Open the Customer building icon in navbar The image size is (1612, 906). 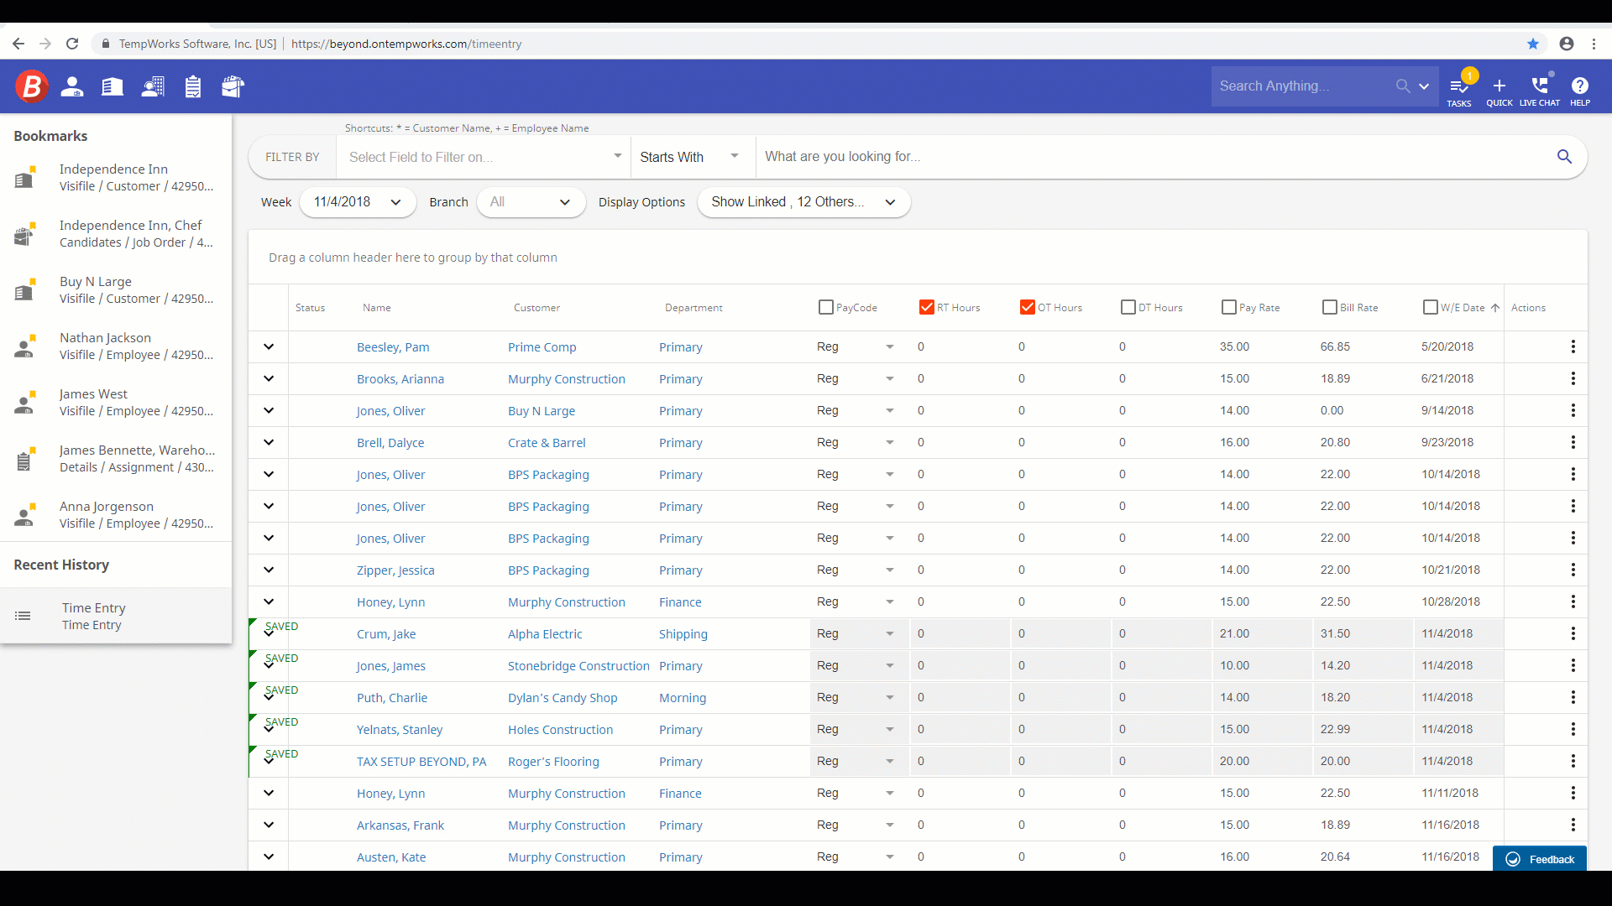point(113,86)
